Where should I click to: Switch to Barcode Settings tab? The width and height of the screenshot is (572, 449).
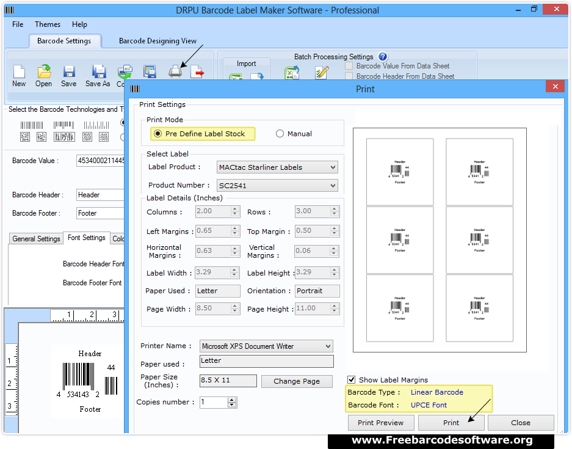point(64,41)
